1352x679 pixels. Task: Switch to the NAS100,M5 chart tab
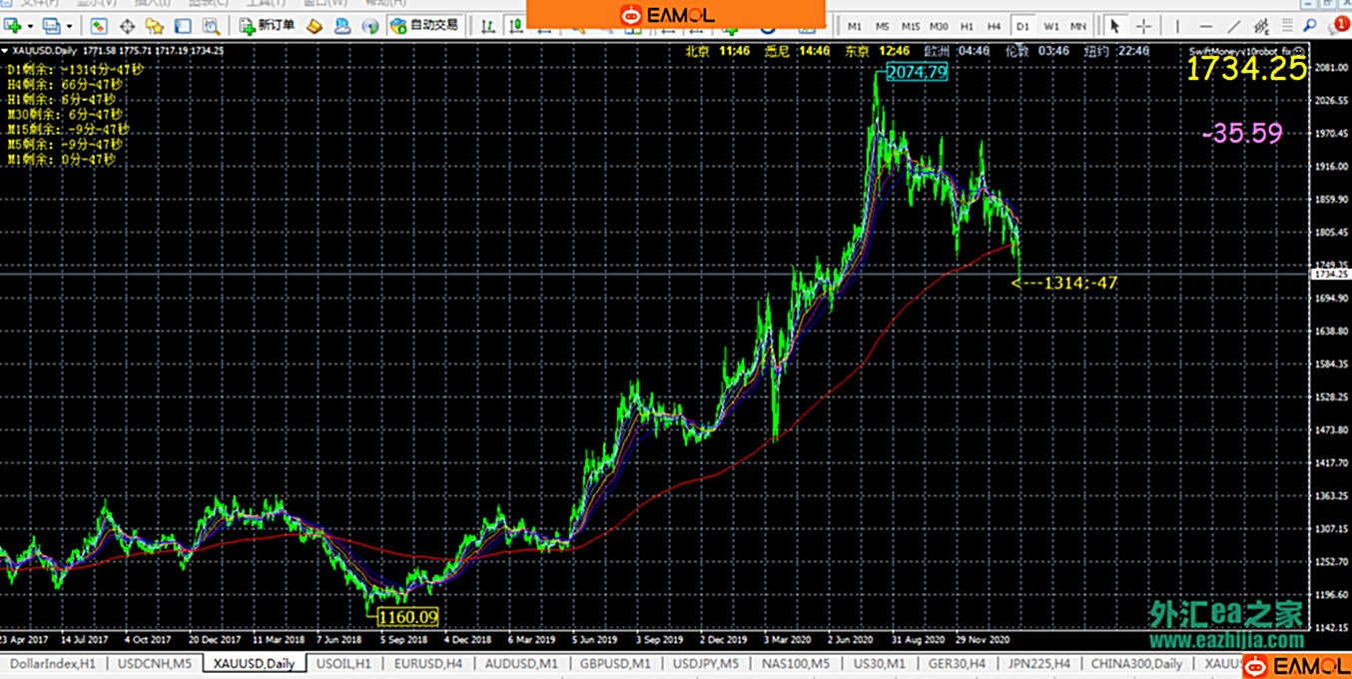coord(796,663)
